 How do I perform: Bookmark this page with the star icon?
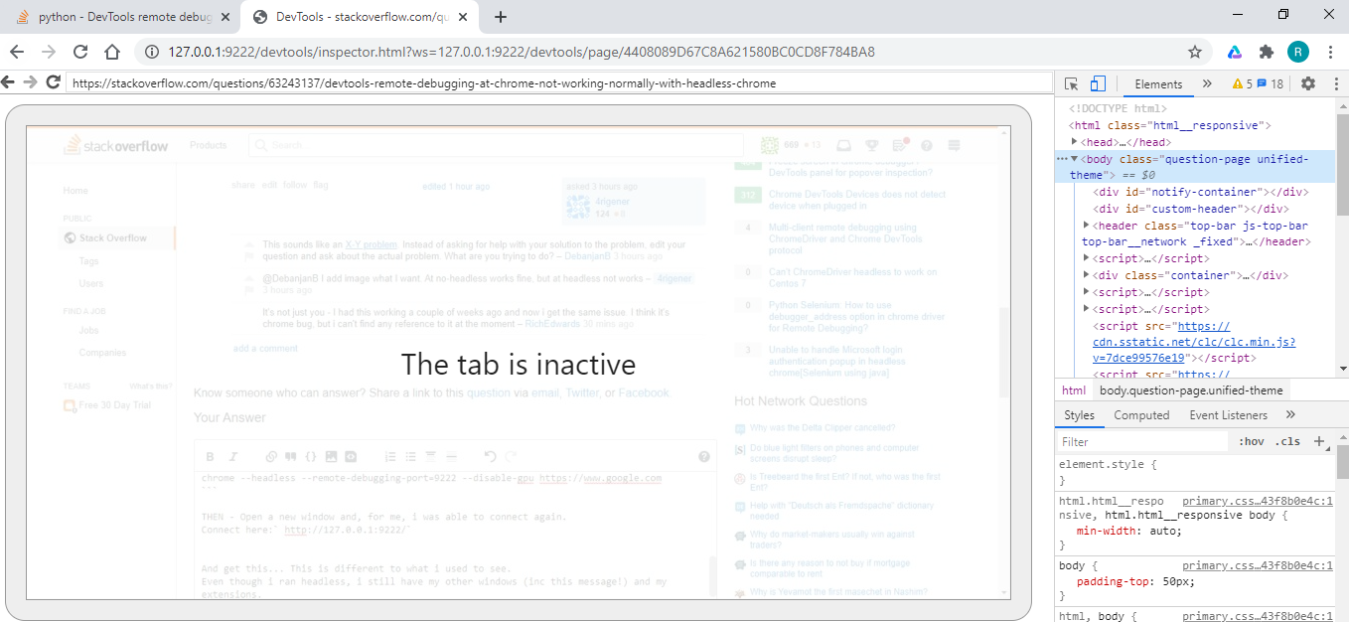1195,52
